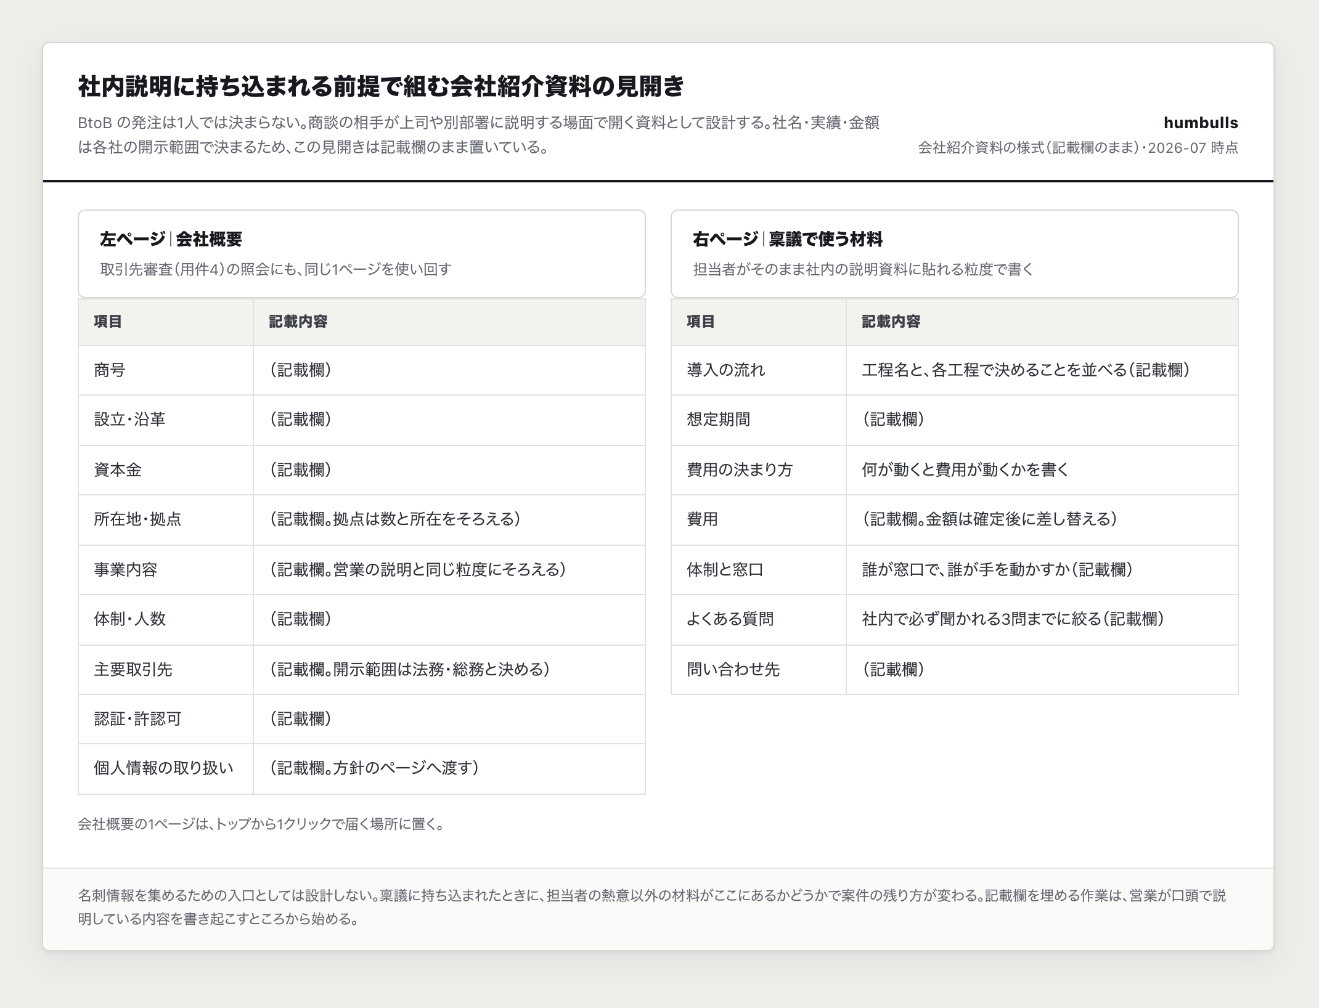Click the 会社紹介資料の様式 2026-07 時点 caption

click(x=1078, y=148)
